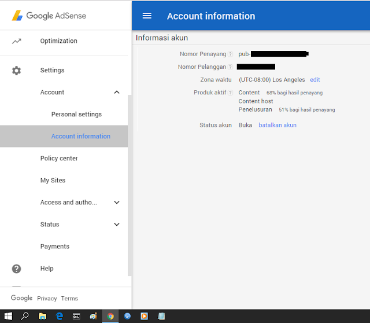
Task: Click the Zona waktu label
Action: (216, 80)
